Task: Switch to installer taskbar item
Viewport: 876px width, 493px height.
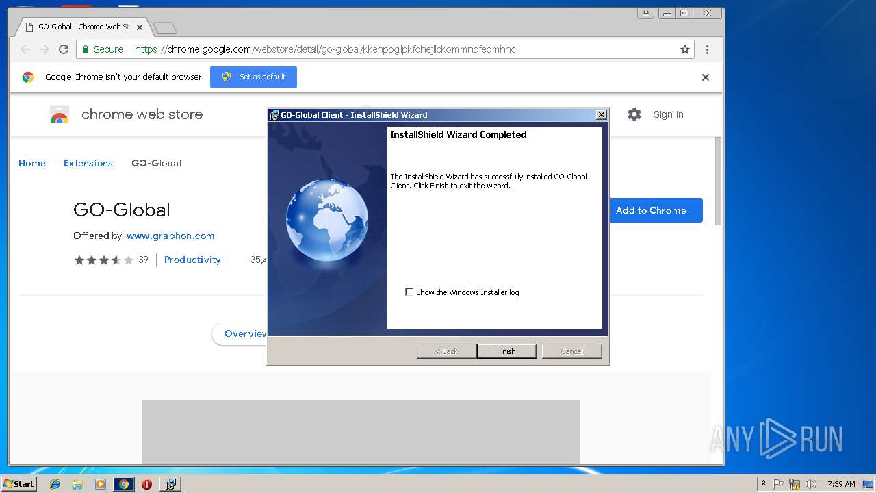Action: point(170,484)
